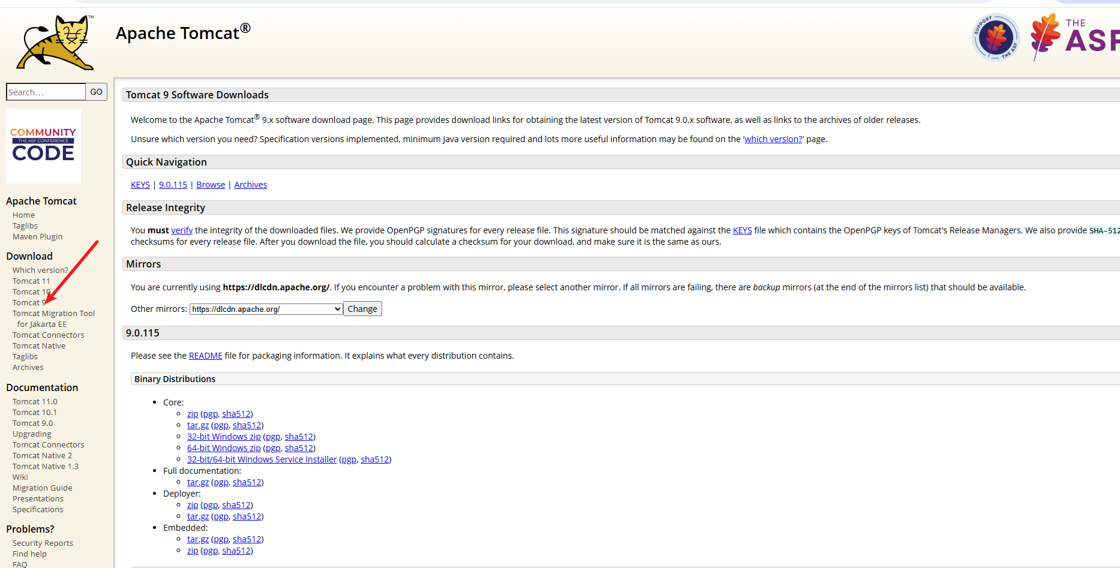Click the Apache Tomcat cat logo
Screen dimensions: 1120x568
[x=55, y=43]
